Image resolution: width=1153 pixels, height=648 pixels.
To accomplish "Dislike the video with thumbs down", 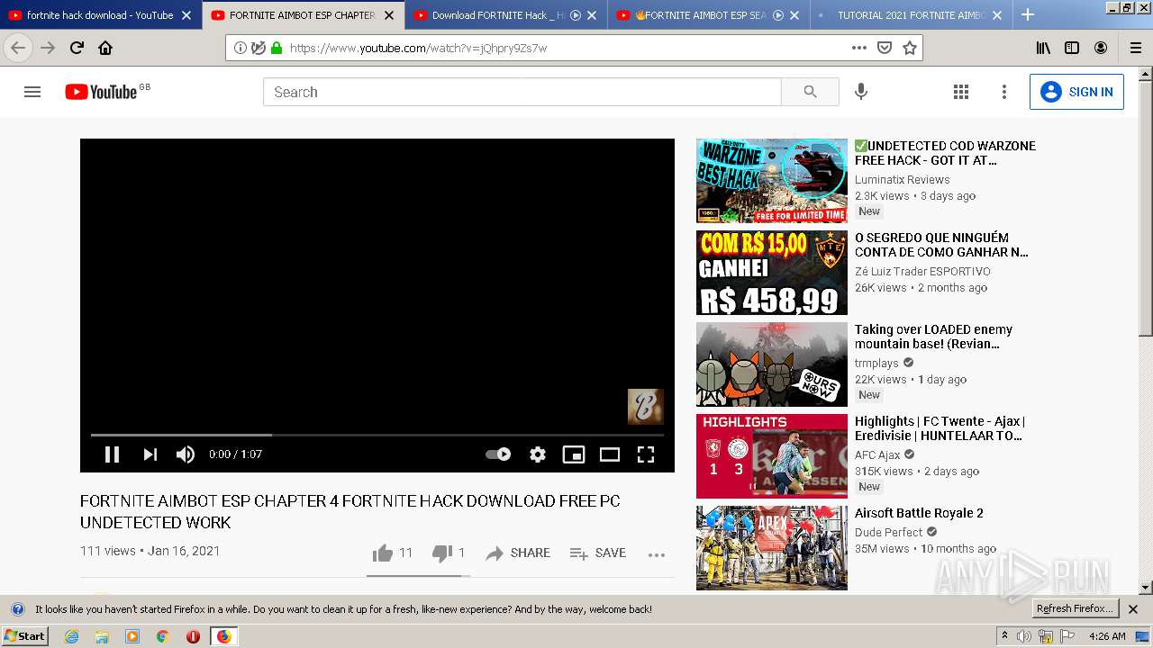I will 449,553.
